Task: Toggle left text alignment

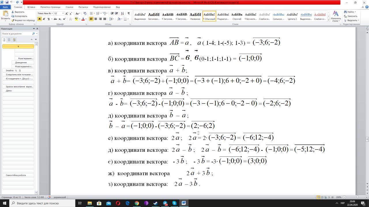Action: [x=91, y=19]
